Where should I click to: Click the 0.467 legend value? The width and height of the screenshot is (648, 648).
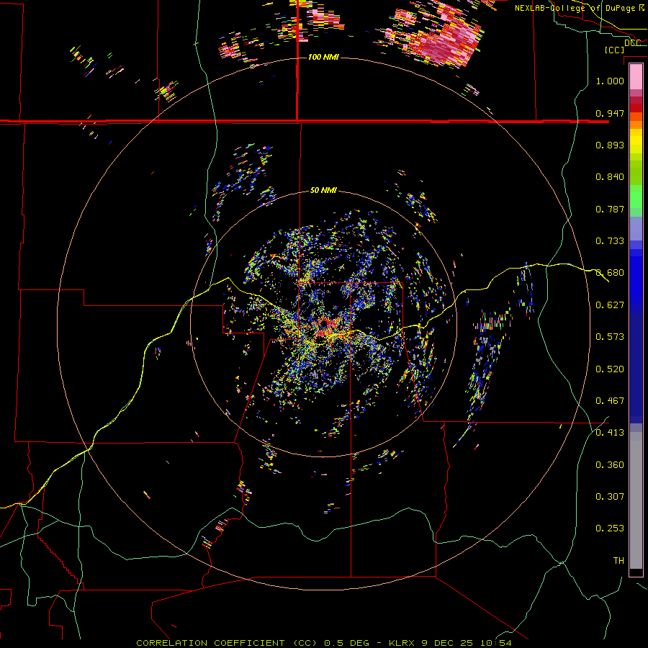(610, 401)
